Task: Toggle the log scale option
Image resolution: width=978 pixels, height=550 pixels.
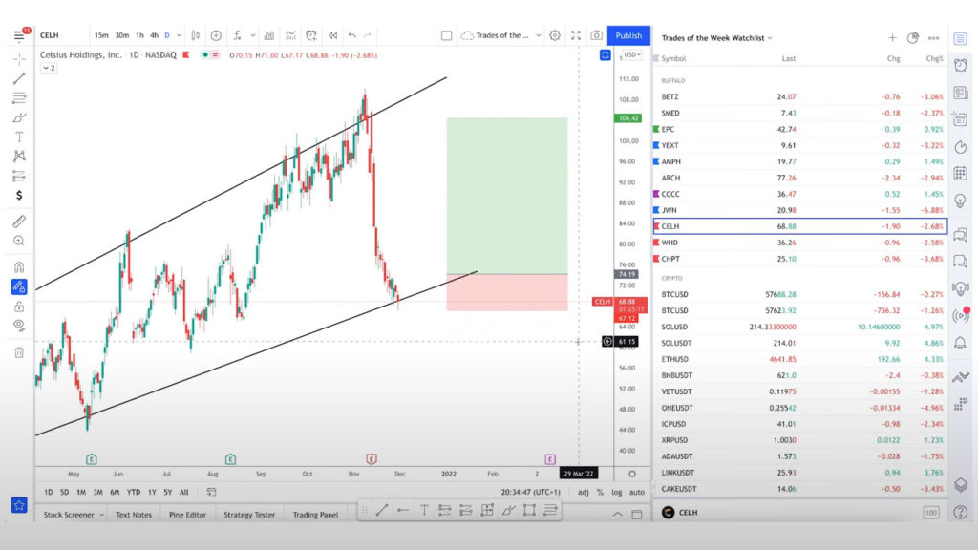Action: coord(617,492)
